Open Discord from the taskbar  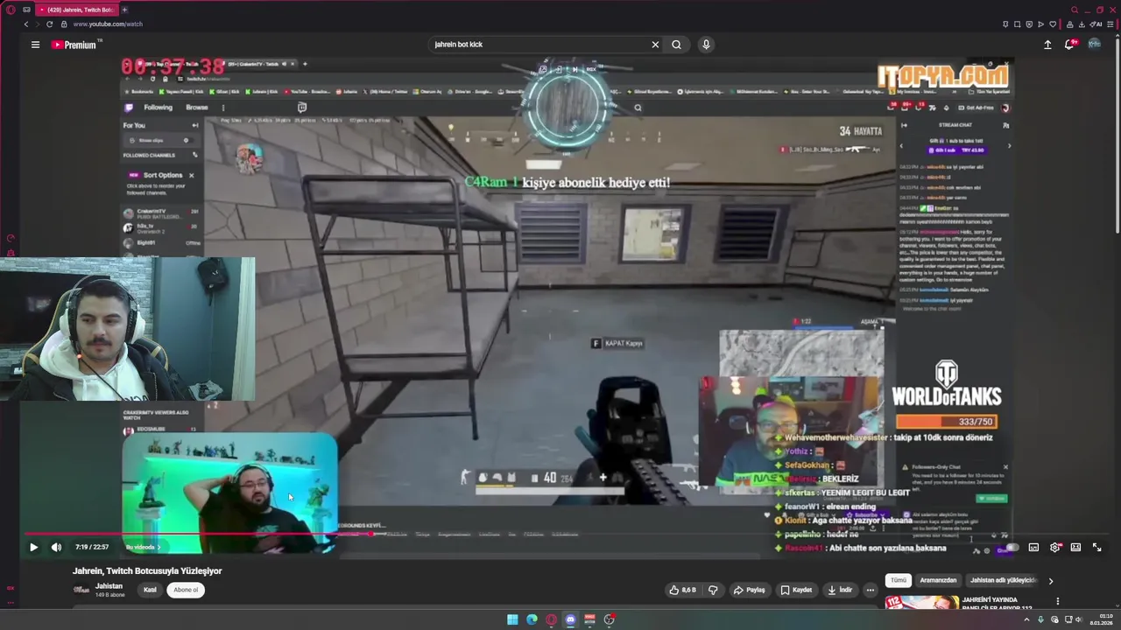pos(570,619)
